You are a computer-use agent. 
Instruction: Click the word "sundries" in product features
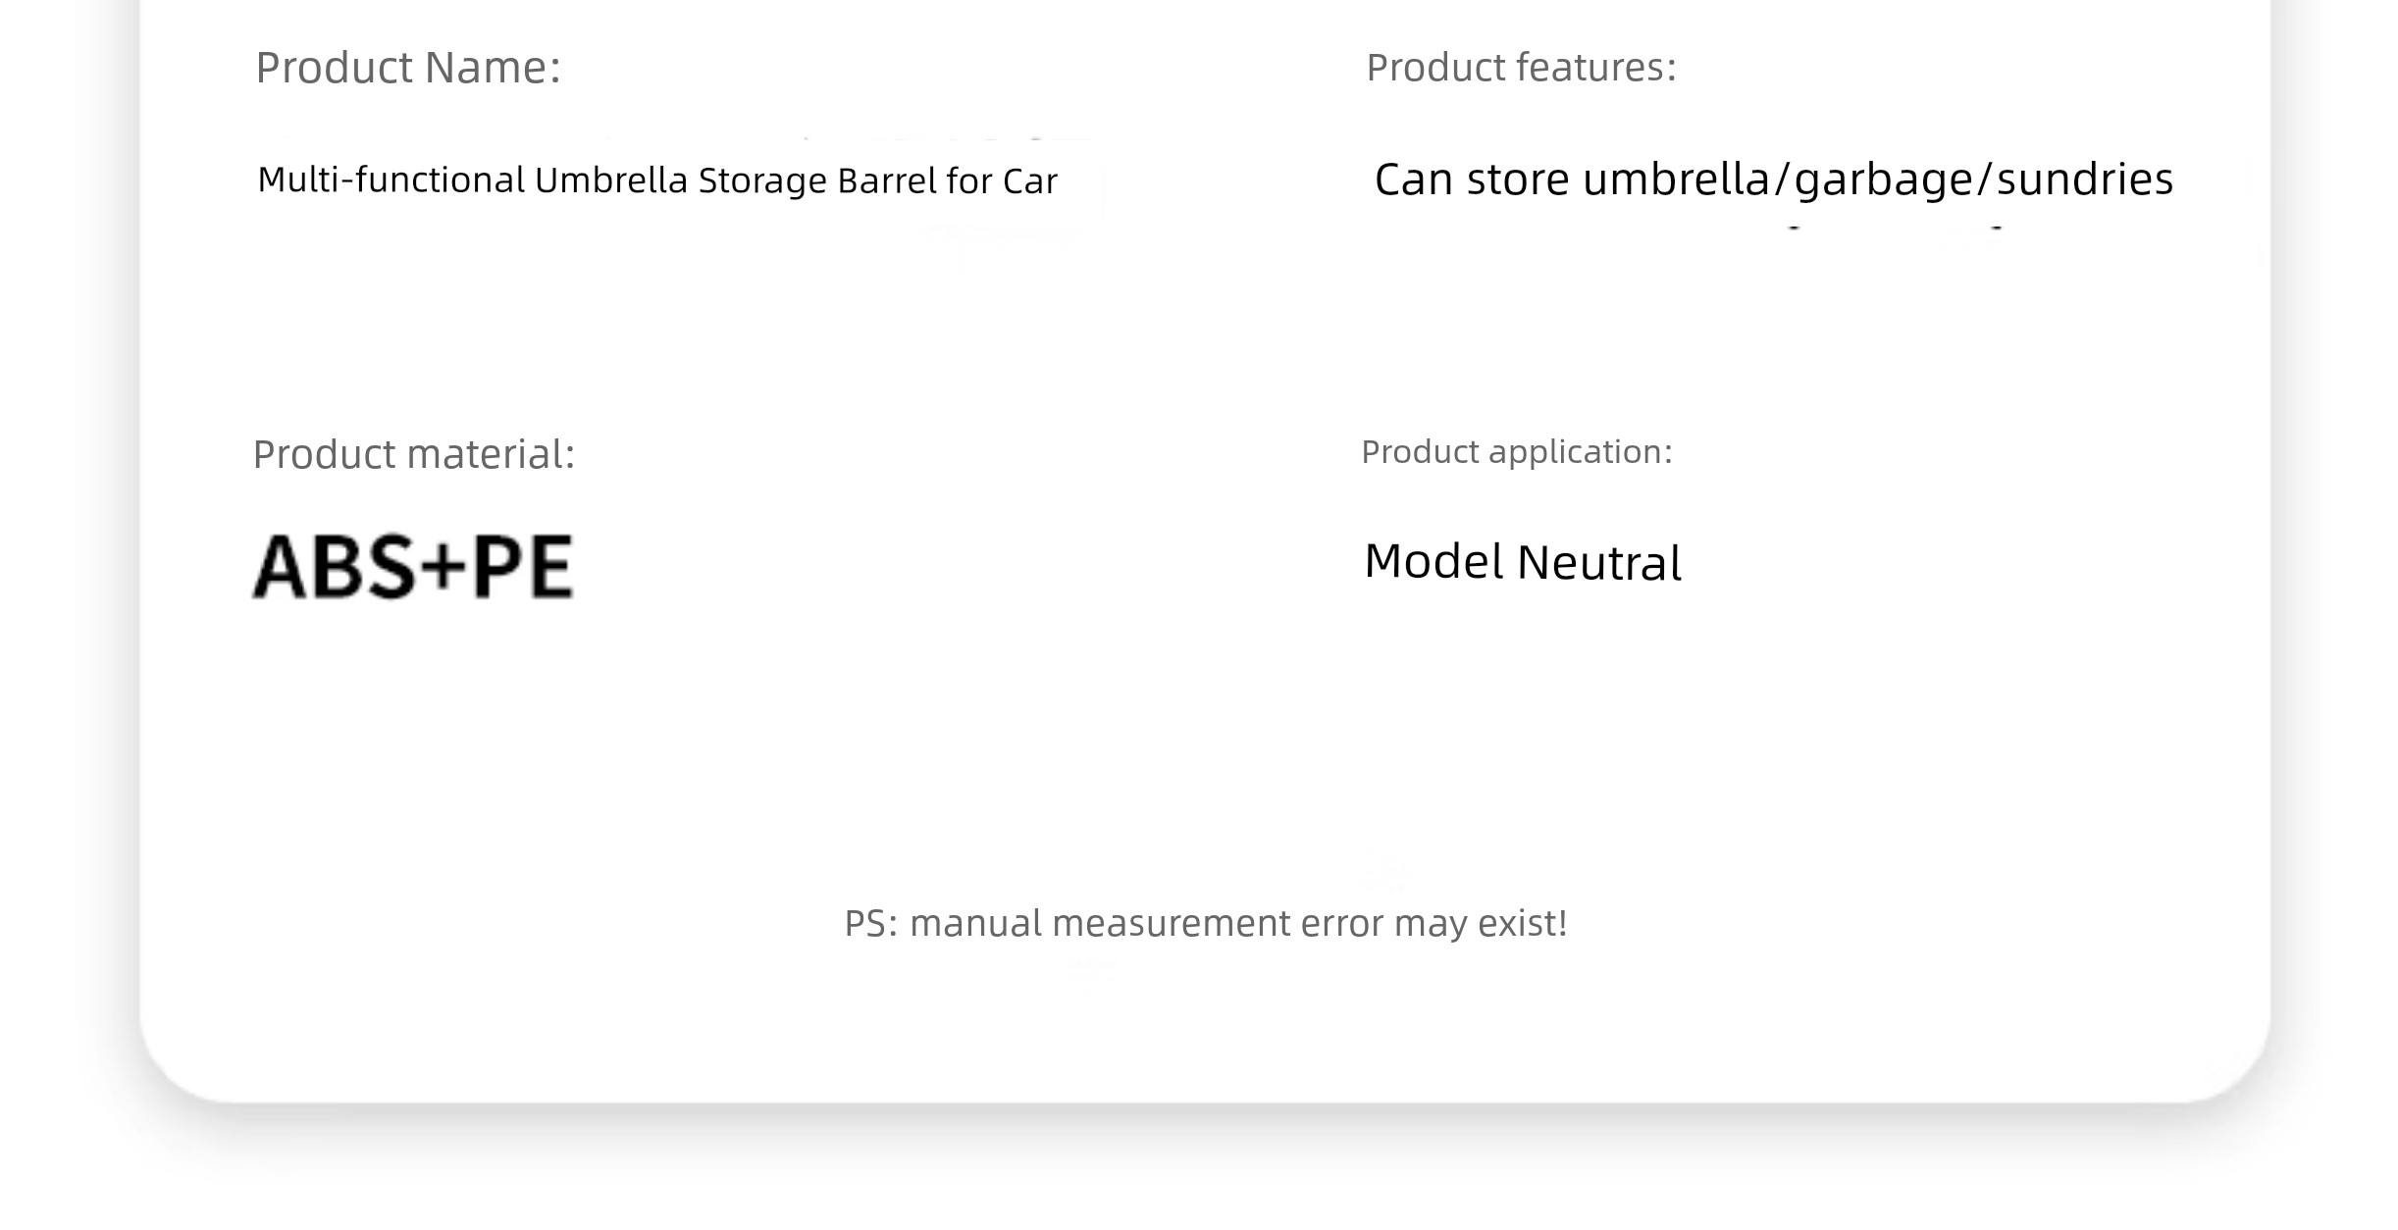click(x=2085, y=179)
